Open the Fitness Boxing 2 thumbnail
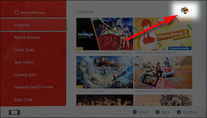 pyautogui.click(x=163, y=34)
